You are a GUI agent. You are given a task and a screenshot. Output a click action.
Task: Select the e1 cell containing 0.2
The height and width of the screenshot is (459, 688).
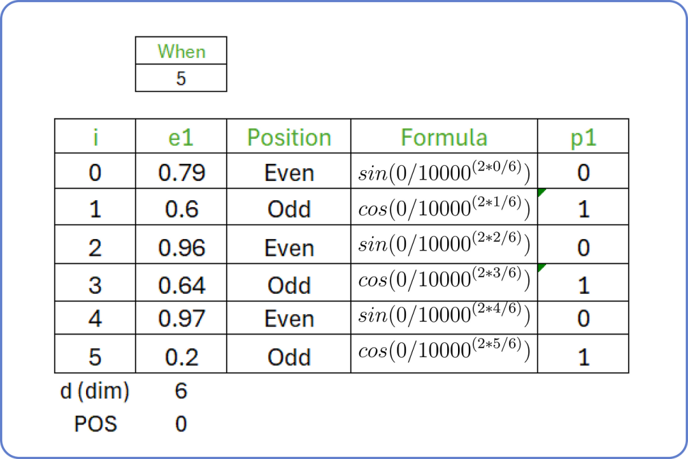(x=181, y=356)
